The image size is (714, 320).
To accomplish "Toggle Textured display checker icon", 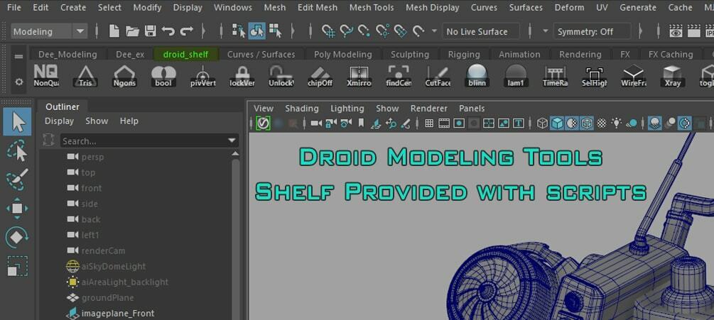I will (x=602, y=123).
